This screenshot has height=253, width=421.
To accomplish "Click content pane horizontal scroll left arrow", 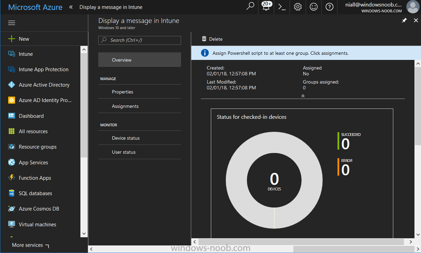I will (x=194, y=242).
